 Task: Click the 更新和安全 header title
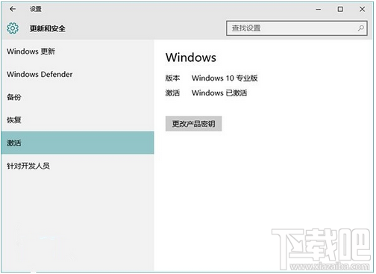click(48, 28)
